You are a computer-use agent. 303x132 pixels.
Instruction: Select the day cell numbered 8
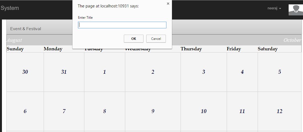click(x=105, y=111)
